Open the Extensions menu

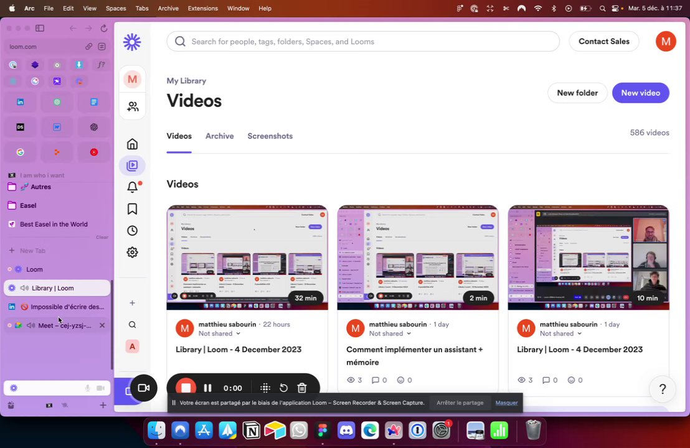coord(202,8)
